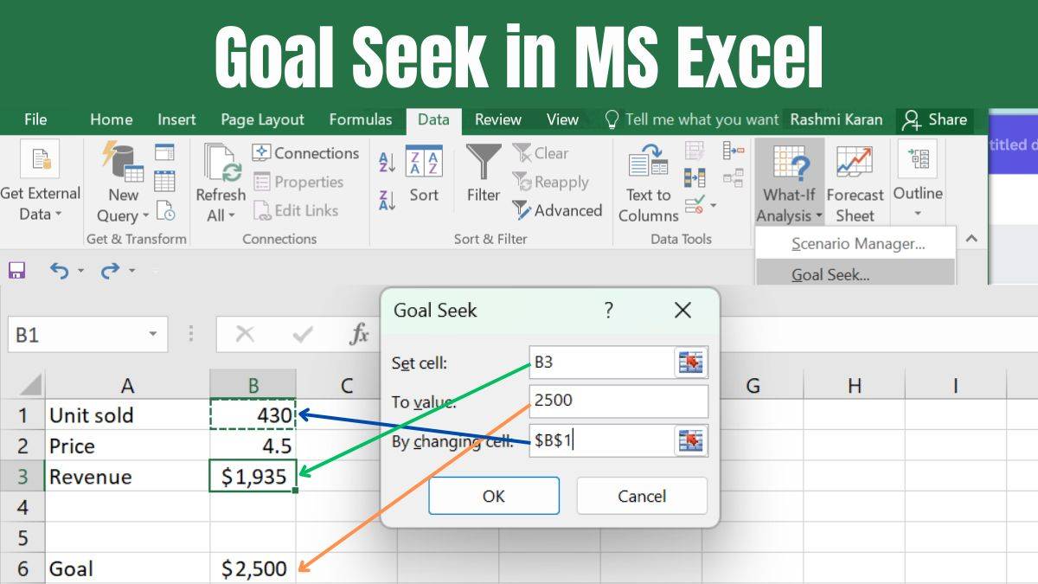Screen dimensions: 1038x584
Task: Open the Sort dialog
Action: click(x=424, y=173)
